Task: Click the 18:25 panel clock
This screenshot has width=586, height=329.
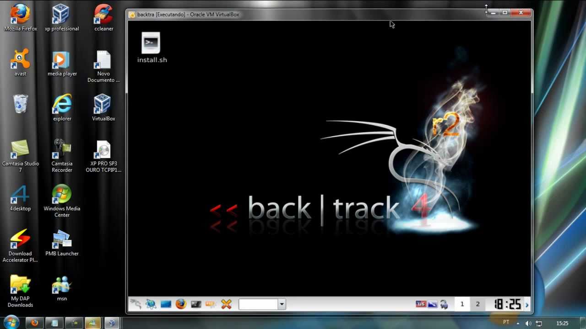Action: click(x=507, y=304)
